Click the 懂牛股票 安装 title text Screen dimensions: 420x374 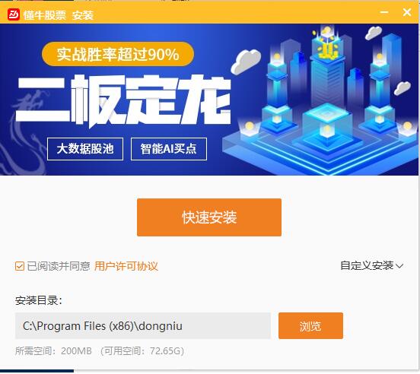tap(58, 15)
